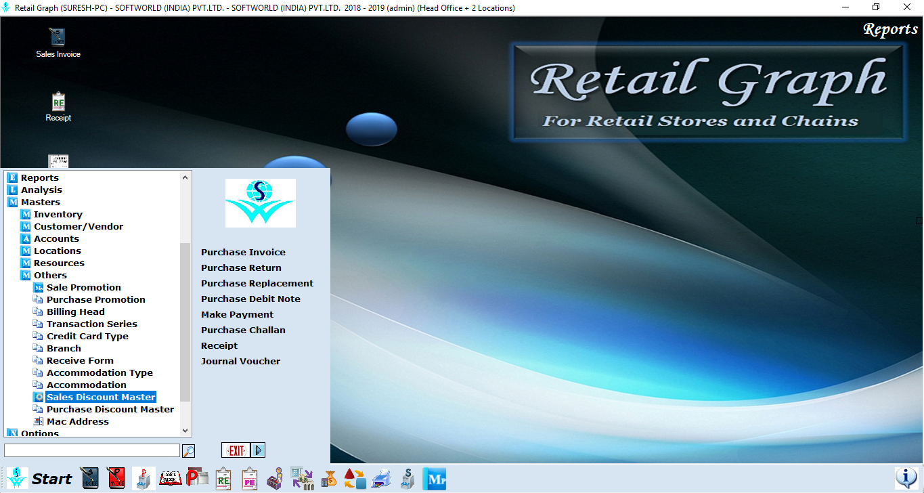Click the large red P counter icon
Screen dimensions: 924x493
(x=197, y=478)
